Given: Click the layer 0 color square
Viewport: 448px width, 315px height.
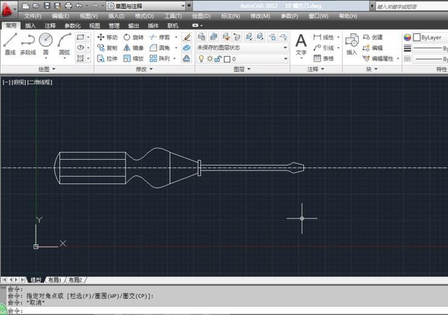Looking at the screenshot, I should click(x=227, y=59).
